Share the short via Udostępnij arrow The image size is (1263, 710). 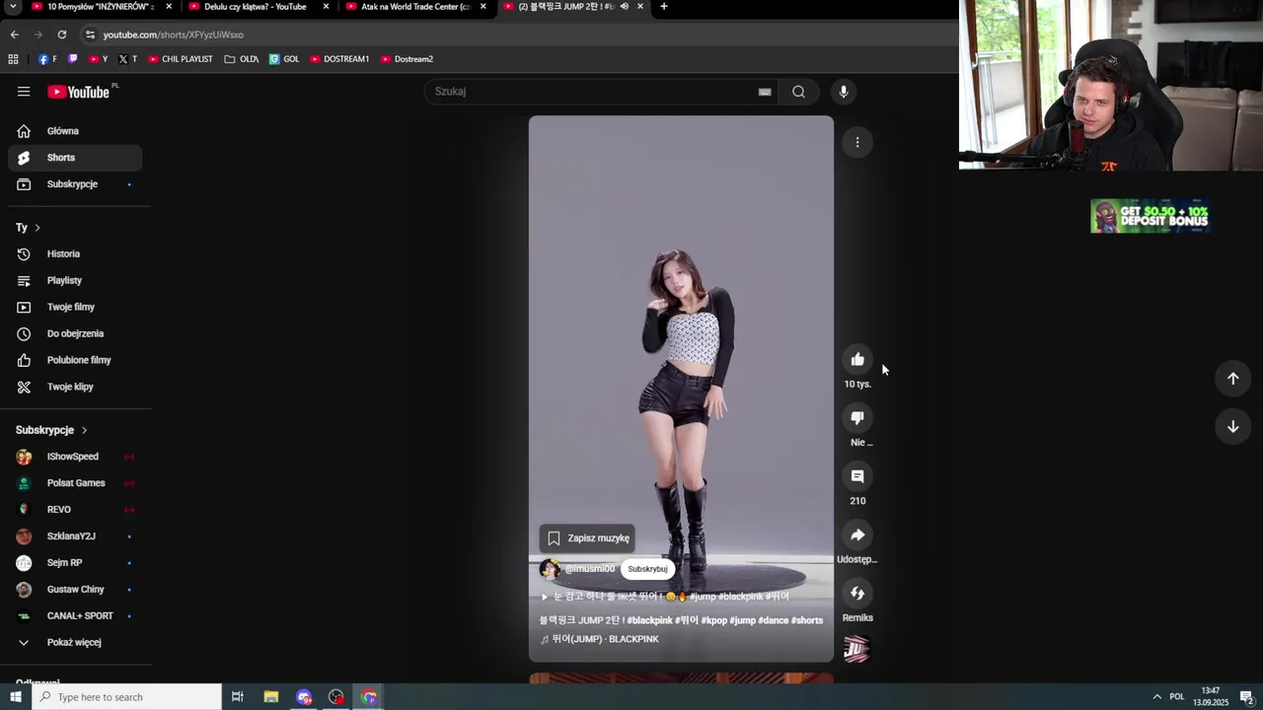coord(857,534)
